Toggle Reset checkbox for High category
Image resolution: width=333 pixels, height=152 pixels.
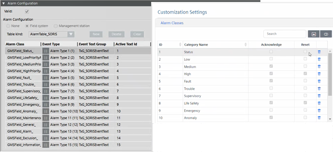305,73
